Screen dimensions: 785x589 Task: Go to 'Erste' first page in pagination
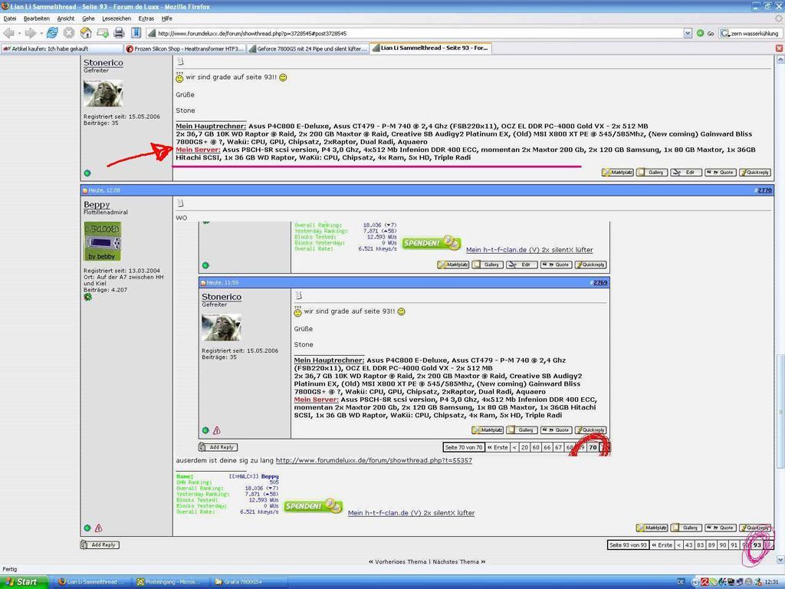pyautogui.click(x=662, y=545)
